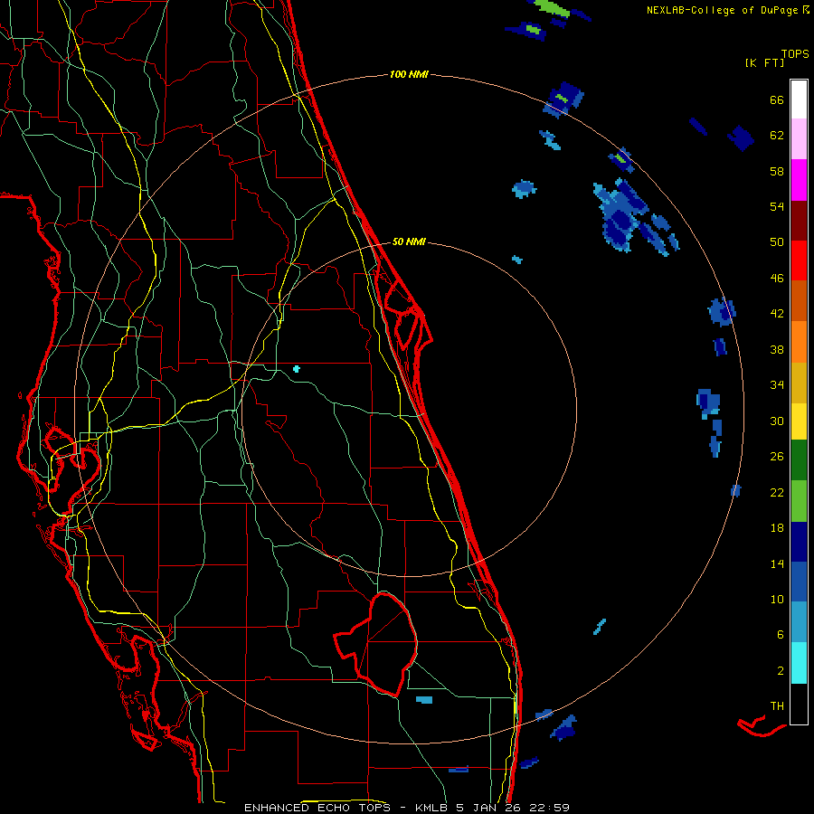Click the [K FT] units label
This screenshot has height=814, width=814.
tap(764, 62)
